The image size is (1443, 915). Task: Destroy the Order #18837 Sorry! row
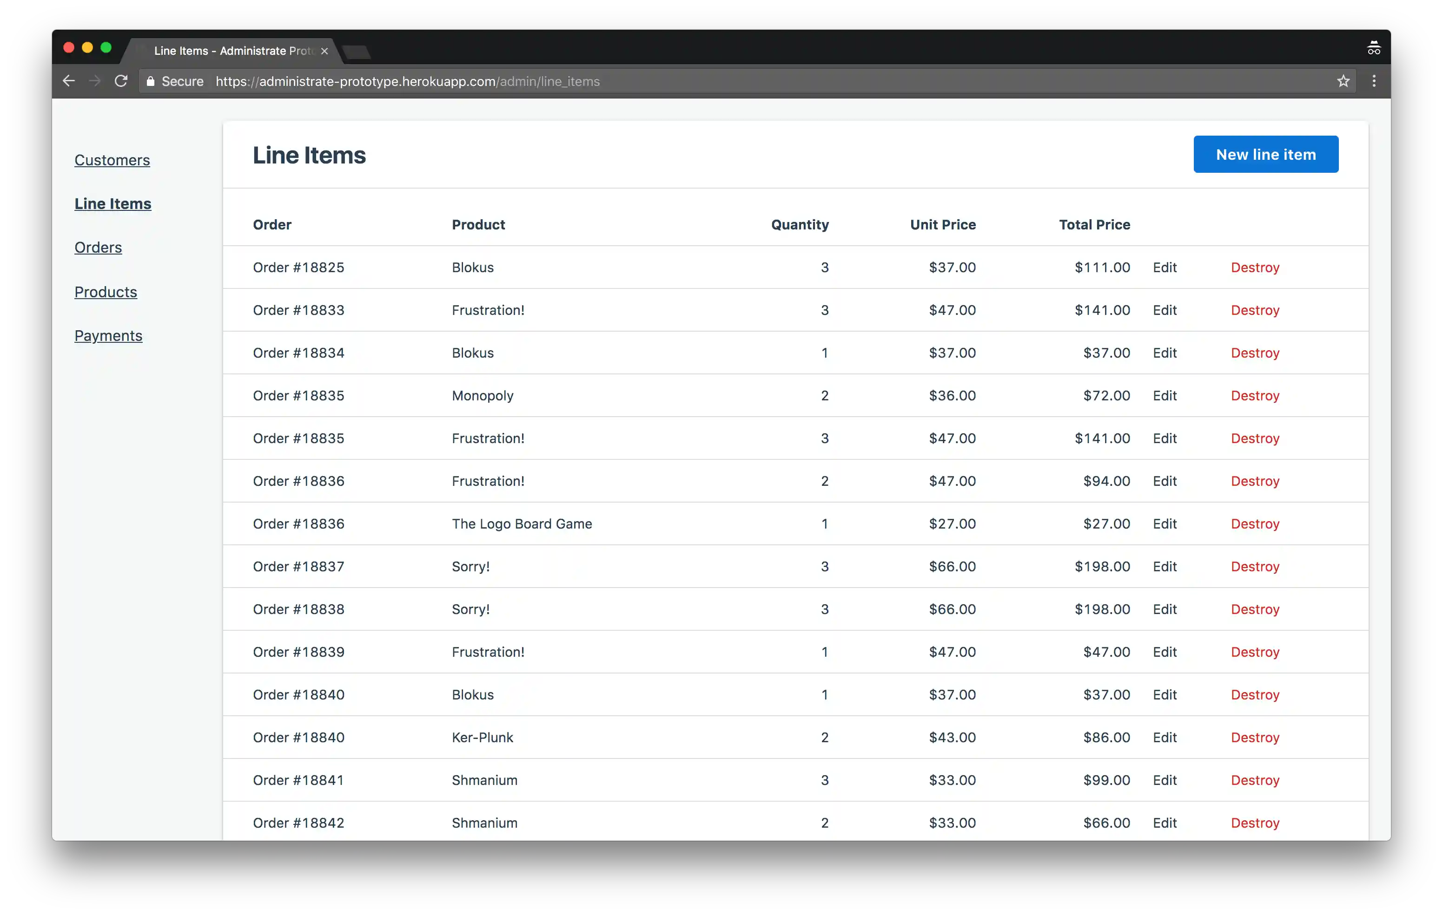point(1255,567)
